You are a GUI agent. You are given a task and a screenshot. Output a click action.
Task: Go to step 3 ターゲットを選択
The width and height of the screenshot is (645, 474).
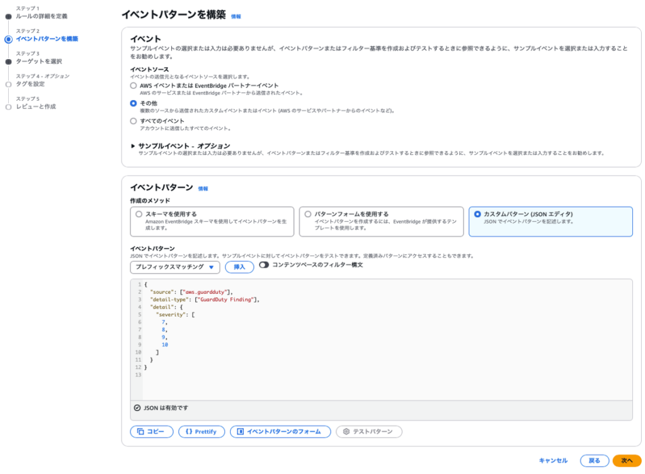(38, 61)
